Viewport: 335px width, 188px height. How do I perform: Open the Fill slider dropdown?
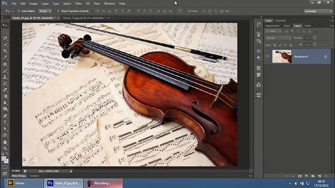pyautogui.click(x=315, y=45)
